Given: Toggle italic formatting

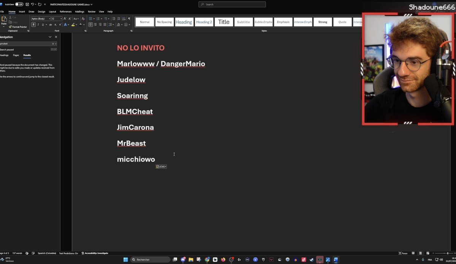Looking at the screenshot, I should click(x=38, y=24).
